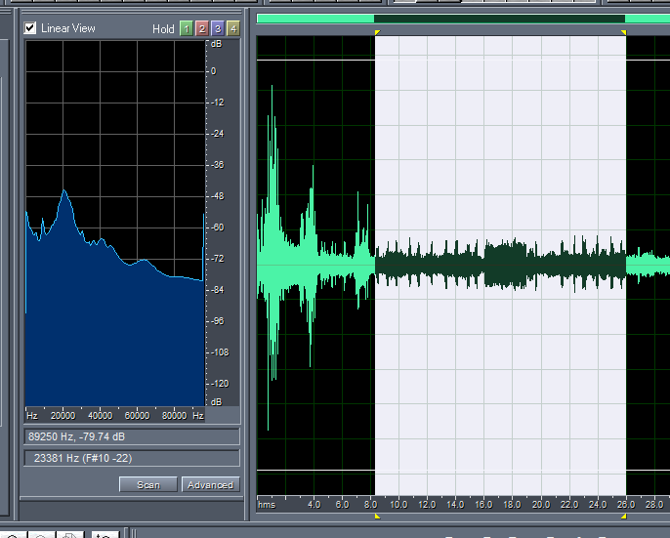Click the selection start marker below time ruler
Screen dimensions: 670x538
tap(377, 517)
